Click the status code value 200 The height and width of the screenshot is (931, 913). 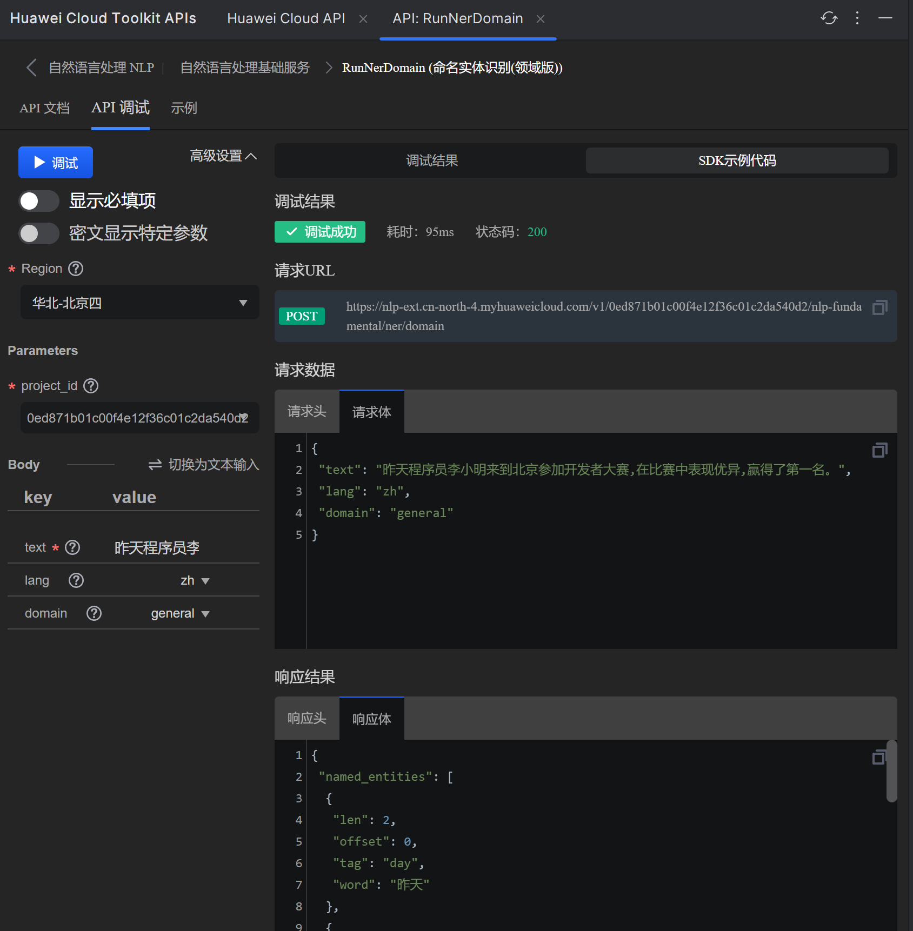point(537,232)
